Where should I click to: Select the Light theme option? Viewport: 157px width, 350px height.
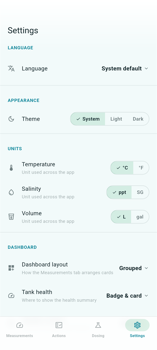coord(116,119)
